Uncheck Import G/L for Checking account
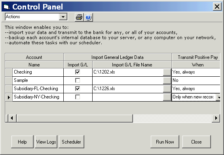 pos(78,72)
